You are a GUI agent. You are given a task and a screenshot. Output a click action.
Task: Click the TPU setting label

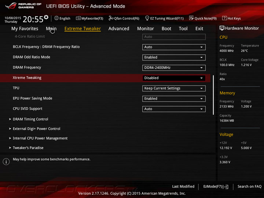16,88
